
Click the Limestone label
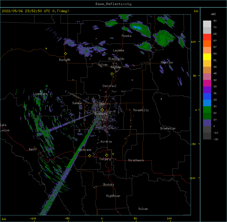click(40, 94)
